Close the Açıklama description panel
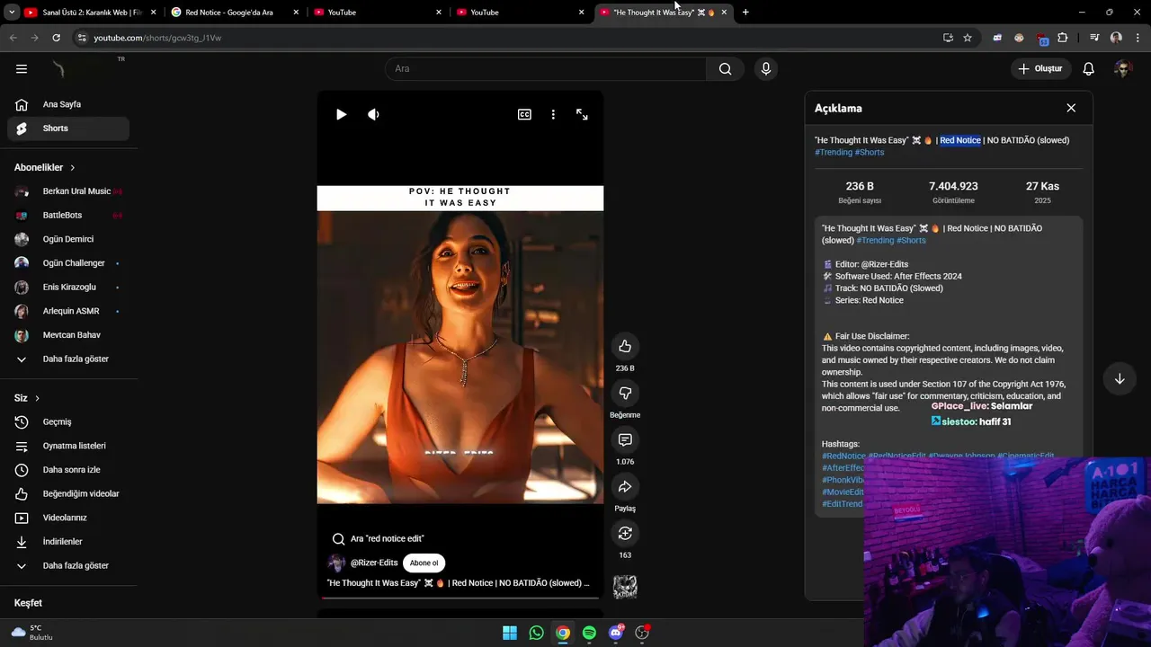 (1071, 108)
